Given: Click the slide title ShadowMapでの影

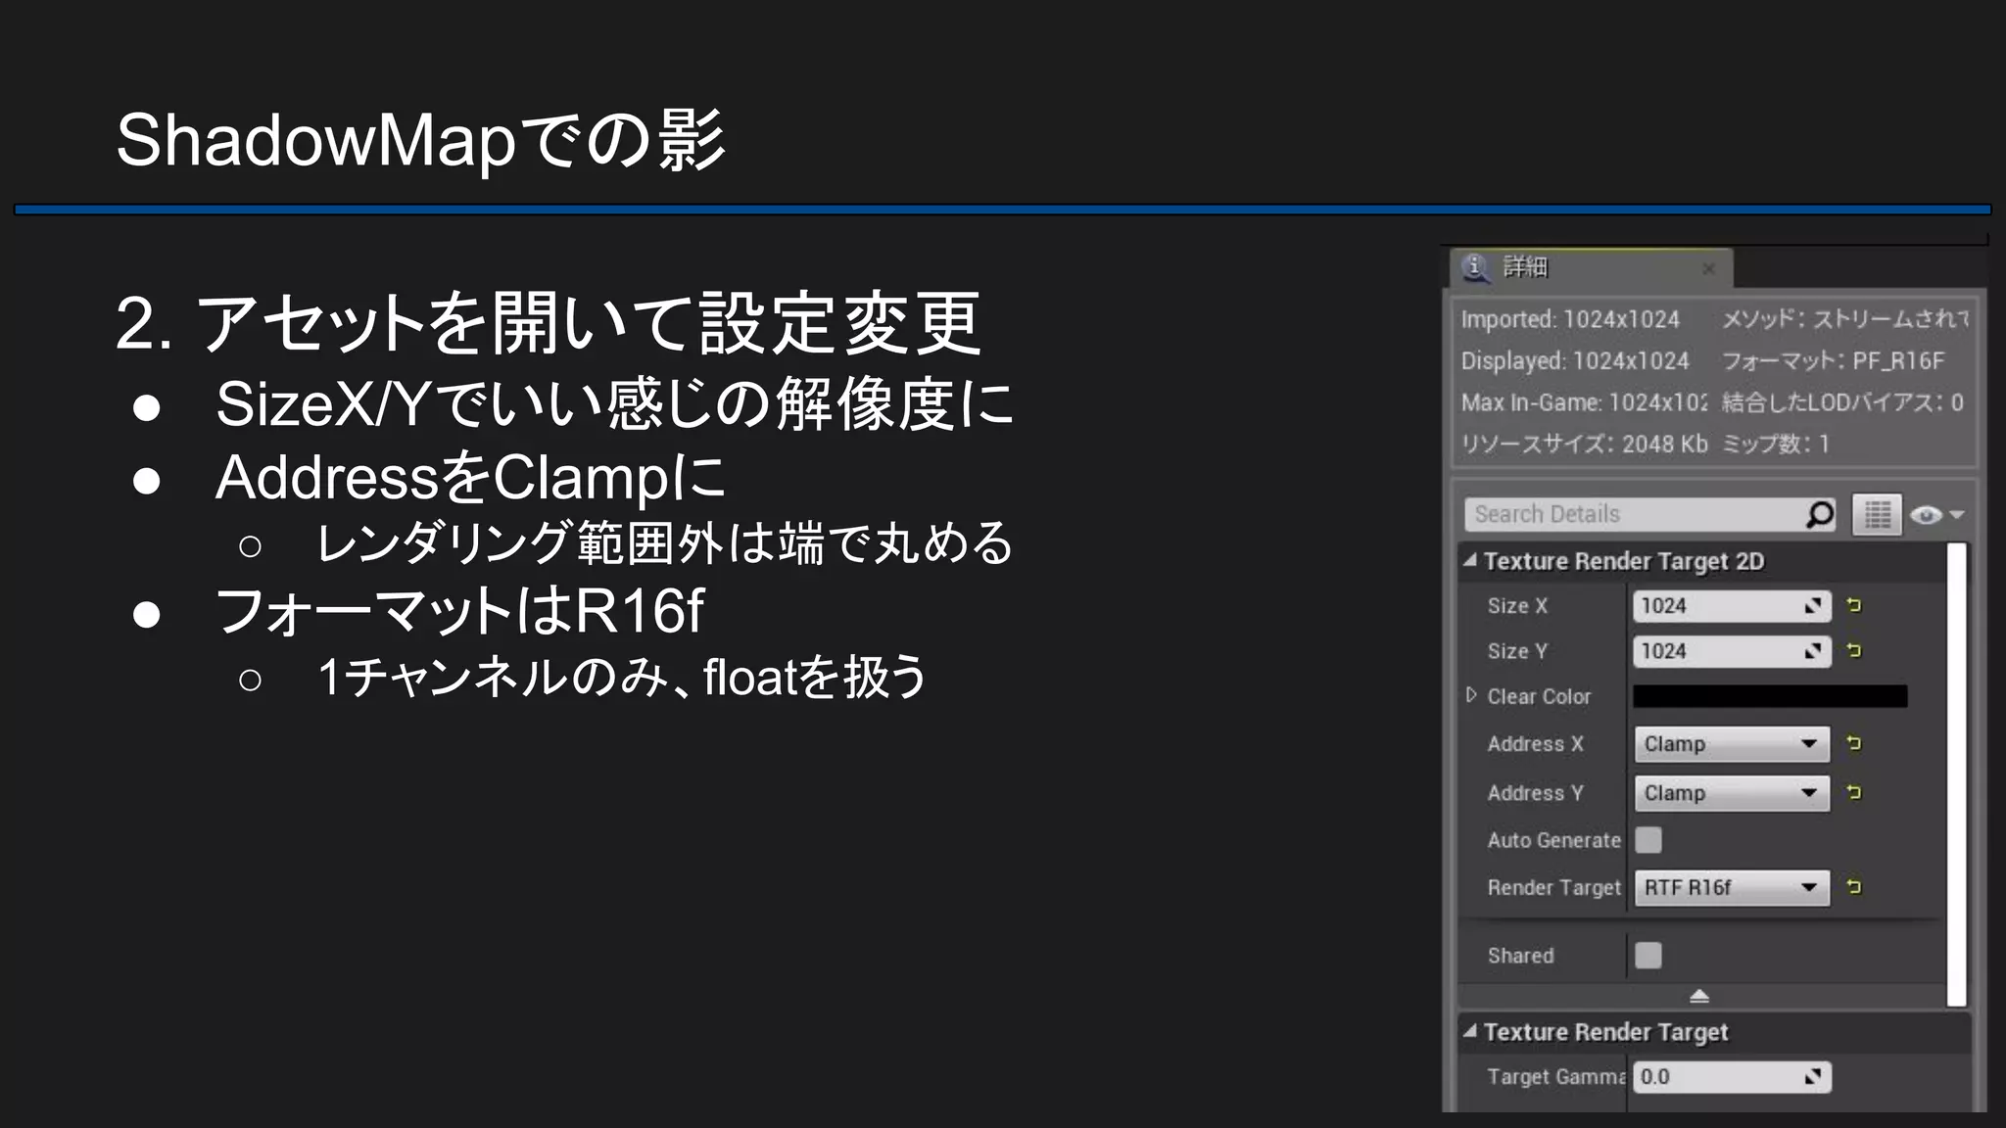Looking at the screenshot, I should pyautogui.click(x=421, y=140).
